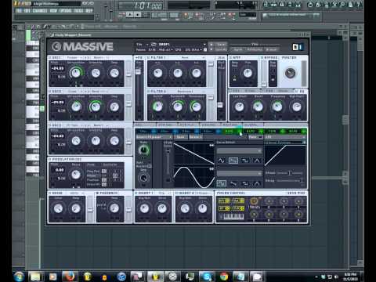376x282 pixels.
Task: Click the 3 Env modulation assign handle
Action: [x=197, y=132]
